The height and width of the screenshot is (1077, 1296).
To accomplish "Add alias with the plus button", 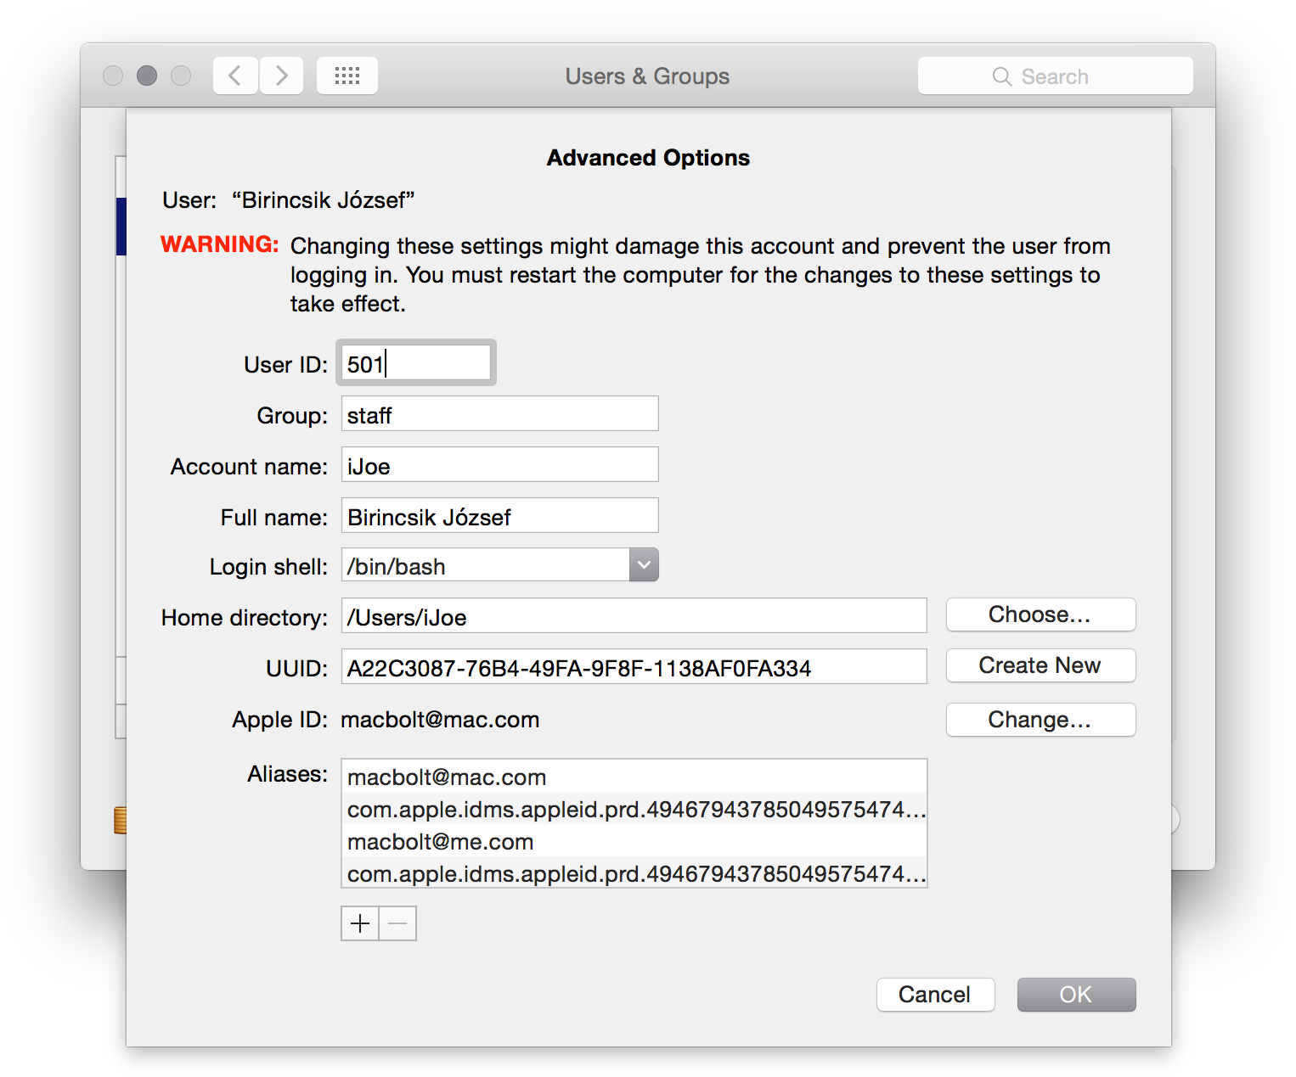I will (360, 923).
